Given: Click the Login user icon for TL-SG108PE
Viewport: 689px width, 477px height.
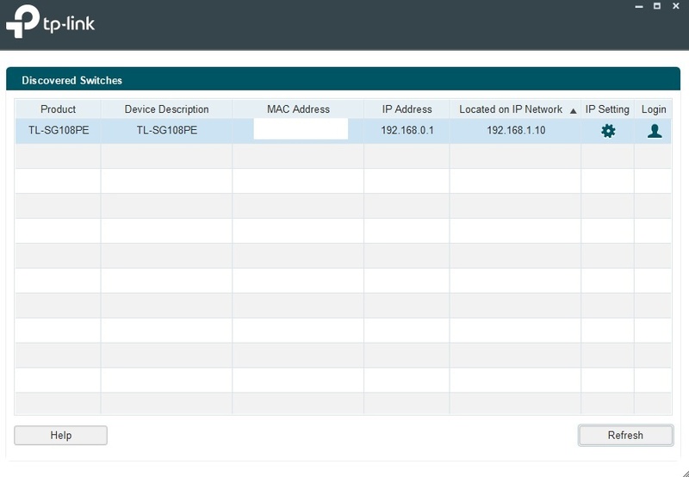Looking at the screenshot, I should [655, 131].
